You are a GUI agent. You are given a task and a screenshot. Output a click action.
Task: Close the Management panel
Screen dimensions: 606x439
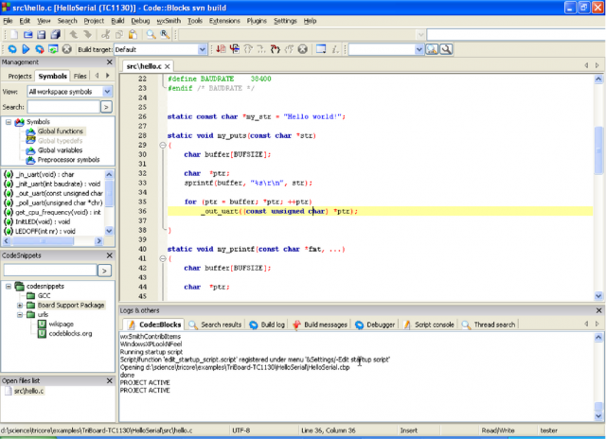tap(112, 61)
